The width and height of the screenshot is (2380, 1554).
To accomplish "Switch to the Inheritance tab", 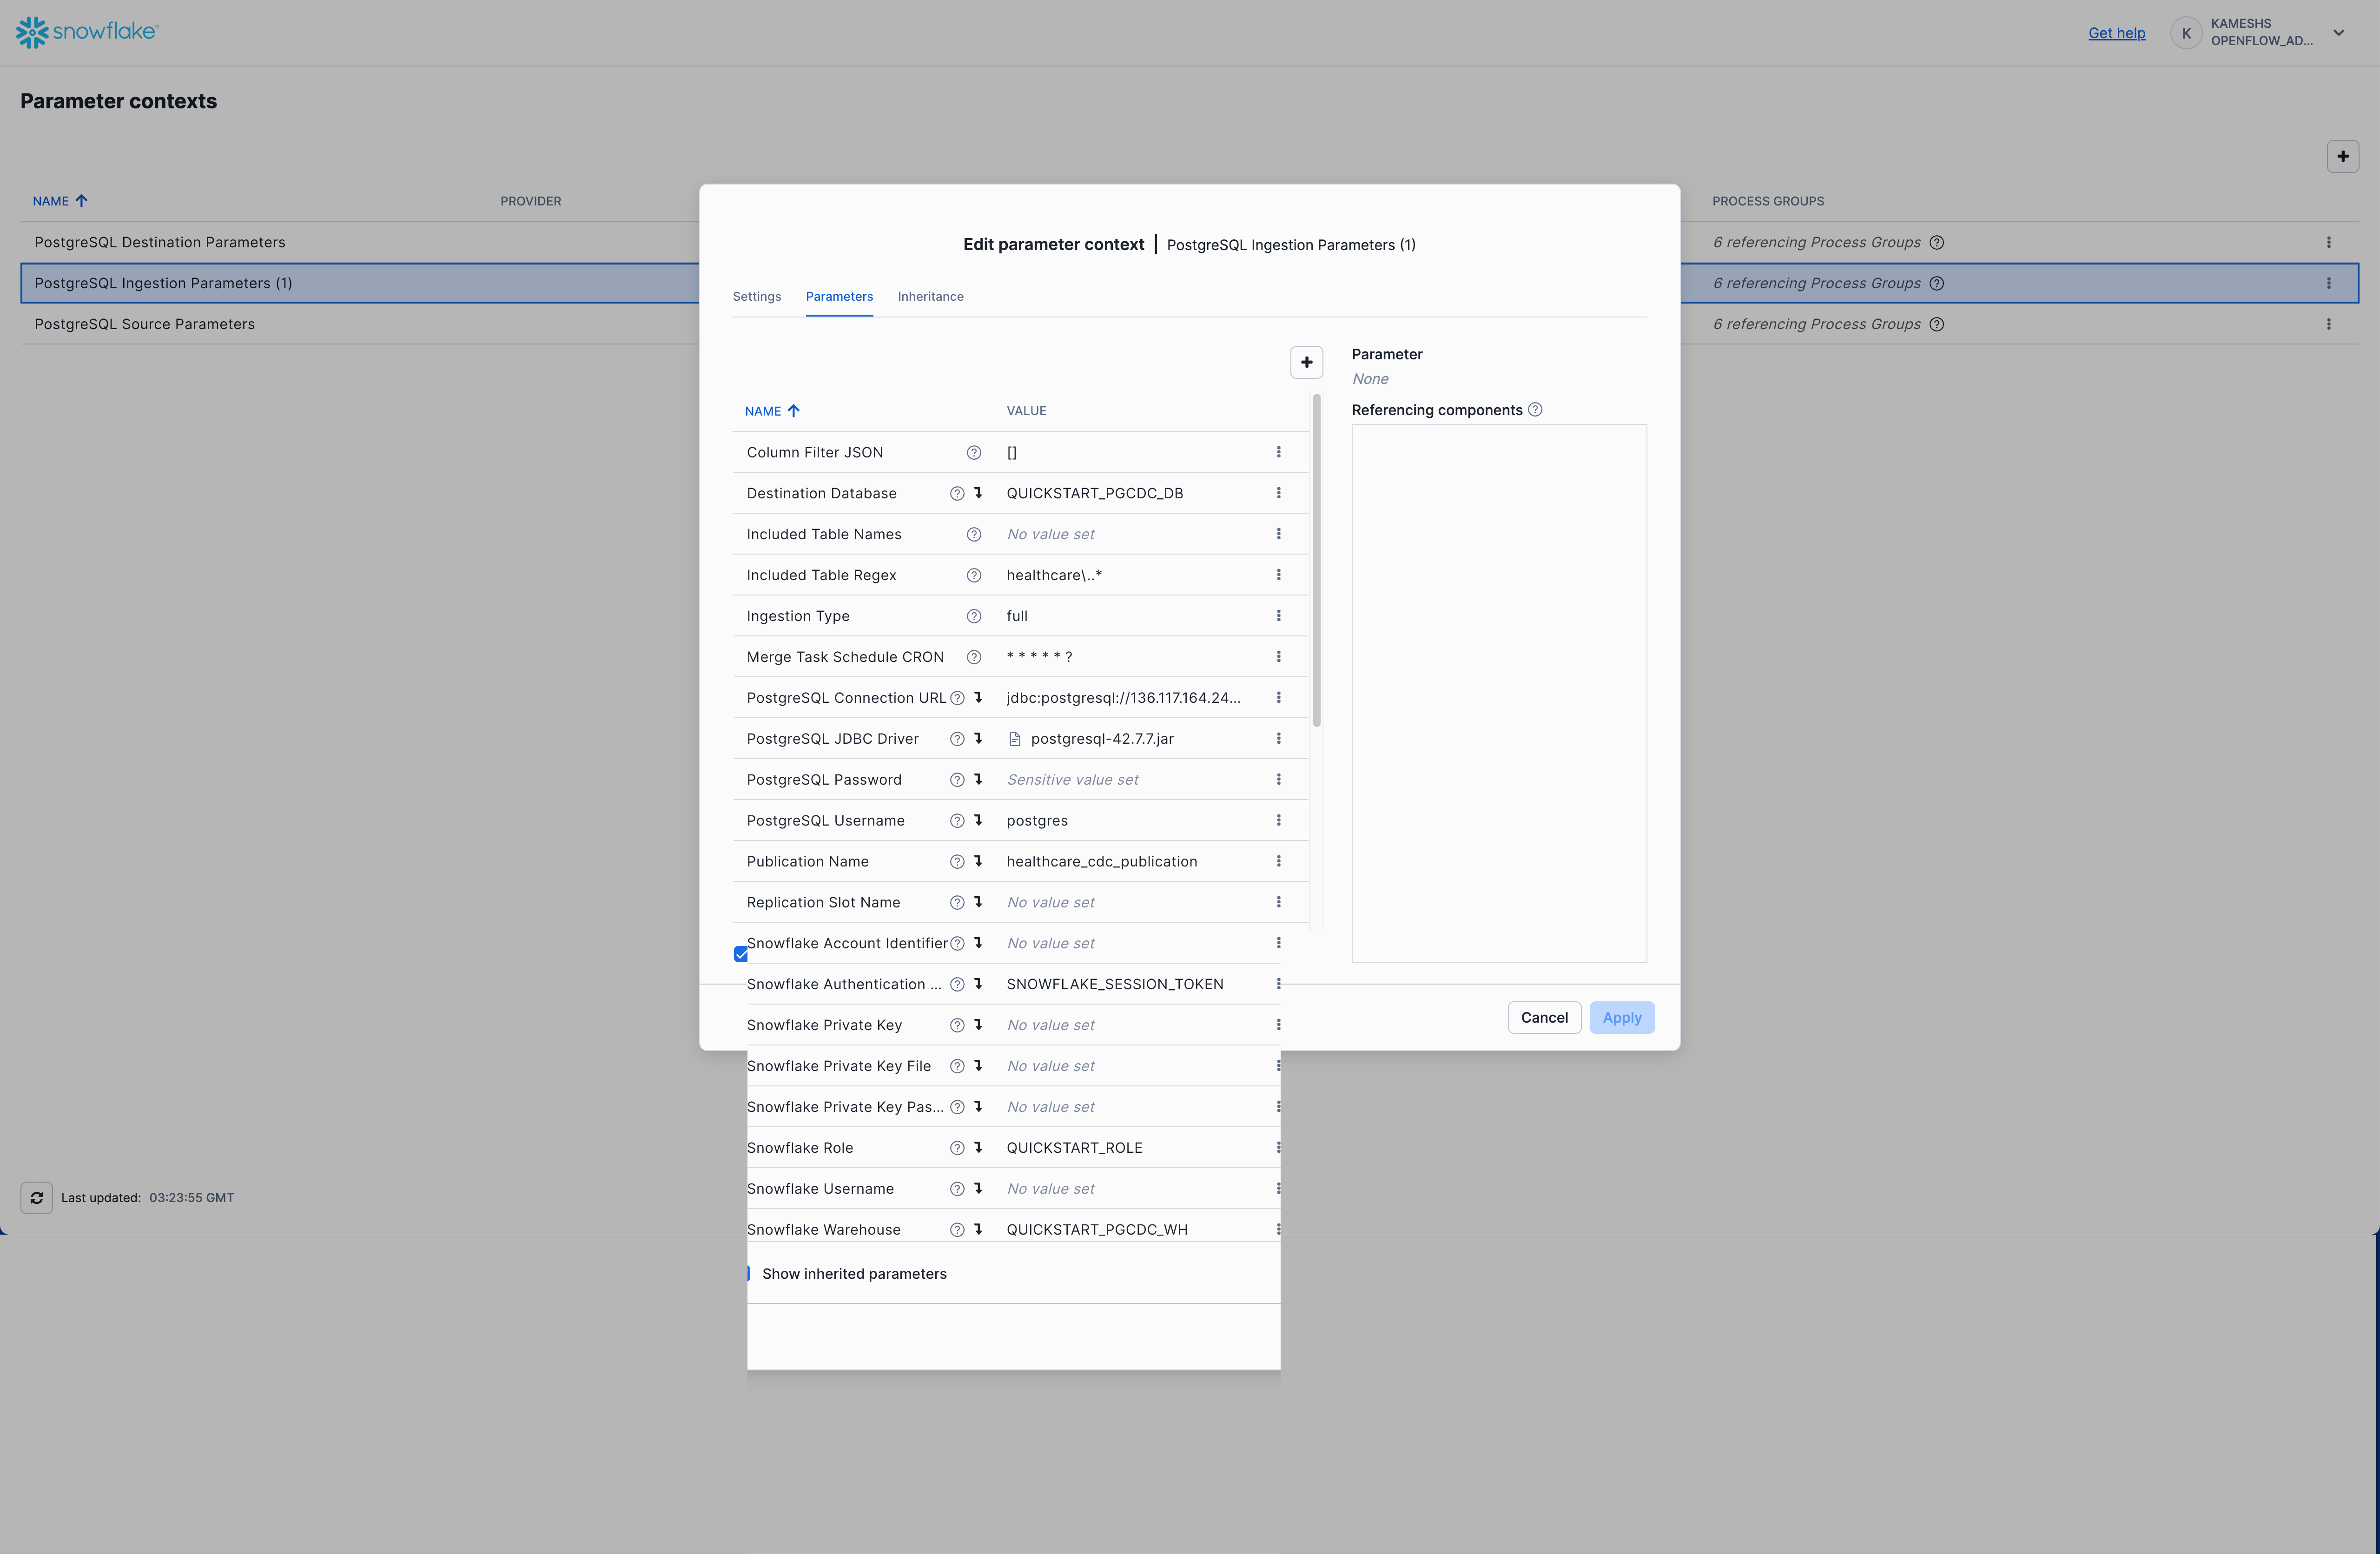I will tap(930, 297).
